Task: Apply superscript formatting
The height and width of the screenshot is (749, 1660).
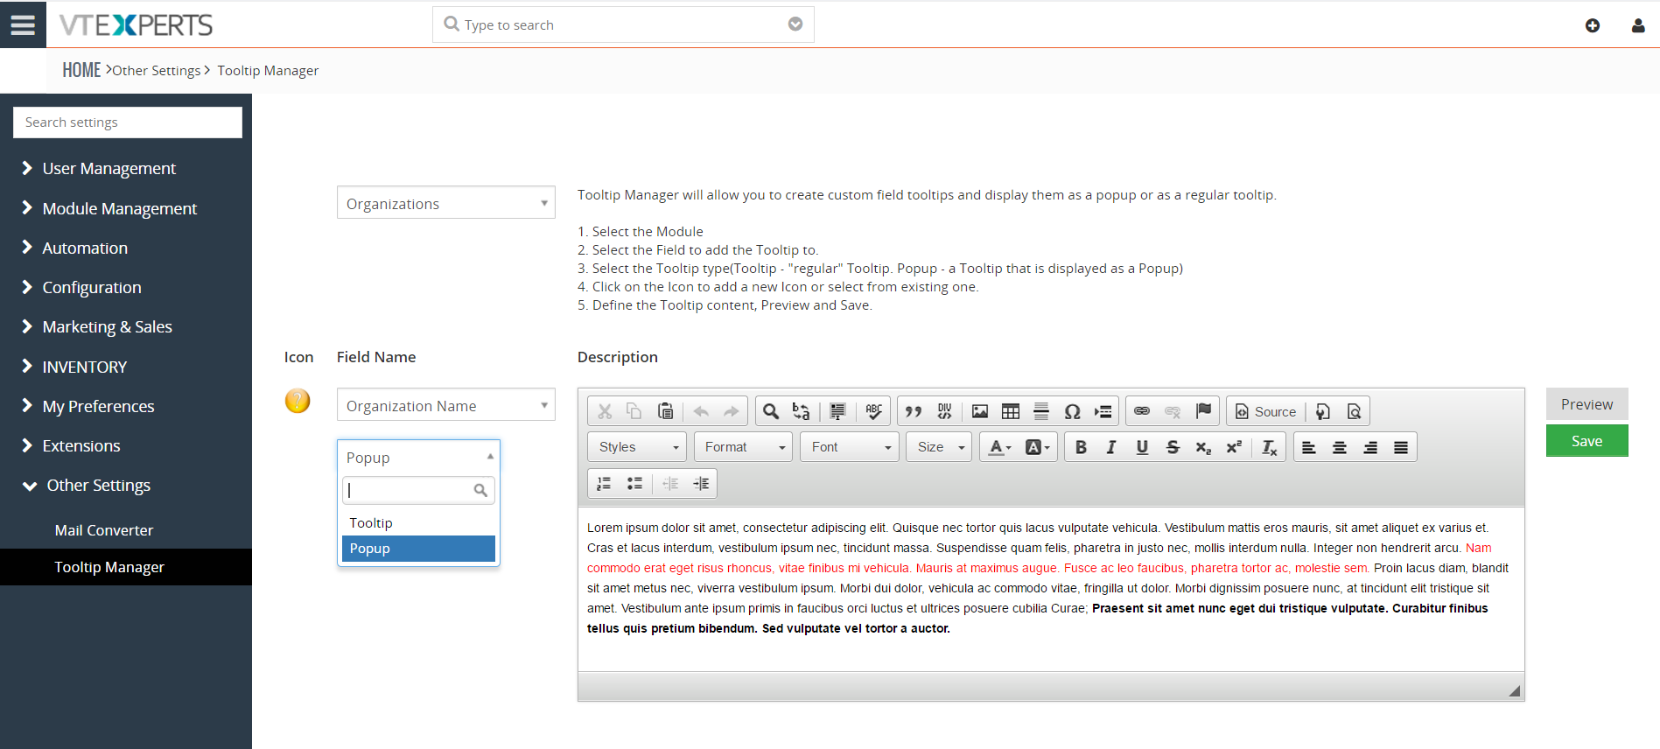Action: click(x=1234, y=447)
